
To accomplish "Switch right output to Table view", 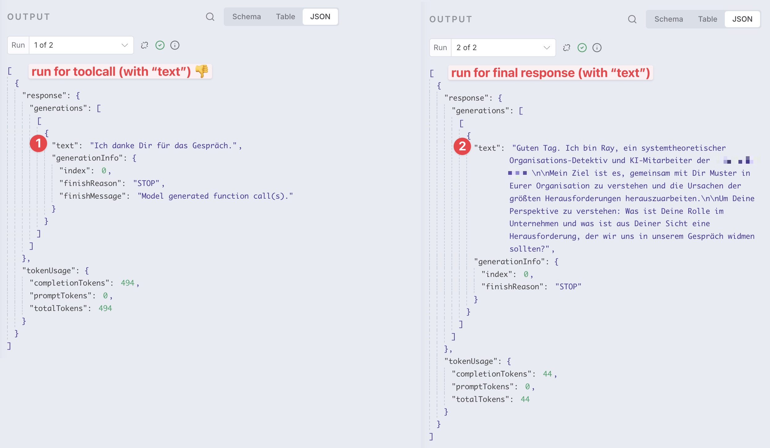I will point(707,19).
